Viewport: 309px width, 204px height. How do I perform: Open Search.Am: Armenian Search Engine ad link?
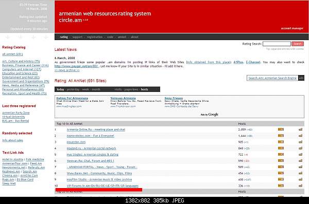coord(272,78)
